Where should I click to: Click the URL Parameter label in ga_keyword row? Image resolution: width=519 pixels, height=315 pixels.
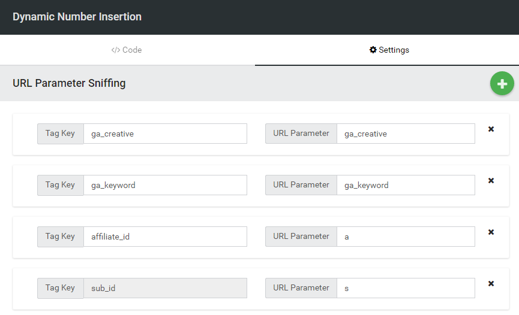[x=301, y=185]
